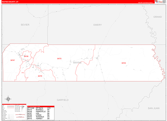This screenshot has height=121, width=167.
Task: Click the SAN JUAN county label
Action: 154,108
